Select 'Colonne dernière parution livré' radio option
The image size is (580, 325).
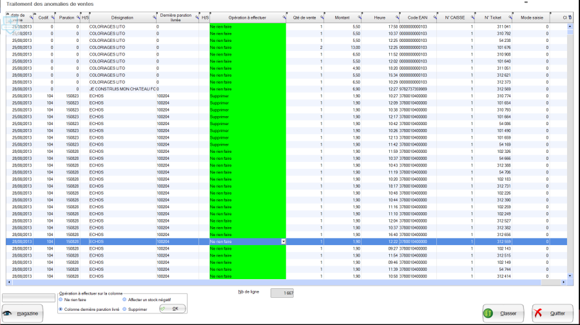click(x=61, y=309)
